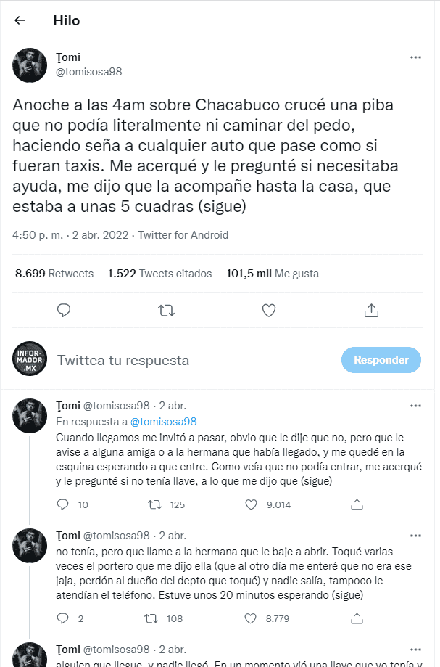View the 1.522 Tweets citados

(159, 274)
